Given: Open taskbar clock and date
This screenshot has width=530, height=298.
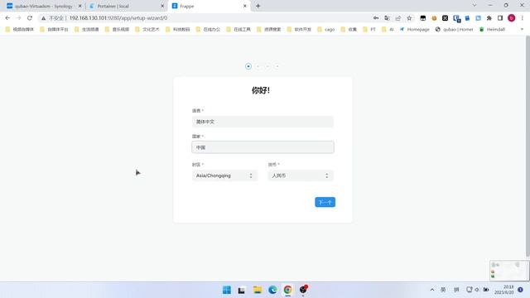Looking at the screenshot, I should [504, 290].
